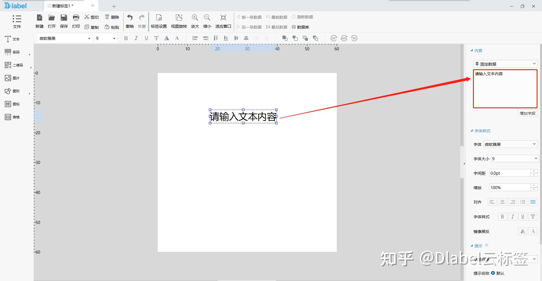
Task: Toggle strikethrough in 字体样式 properties row
Action: (533, 217)
